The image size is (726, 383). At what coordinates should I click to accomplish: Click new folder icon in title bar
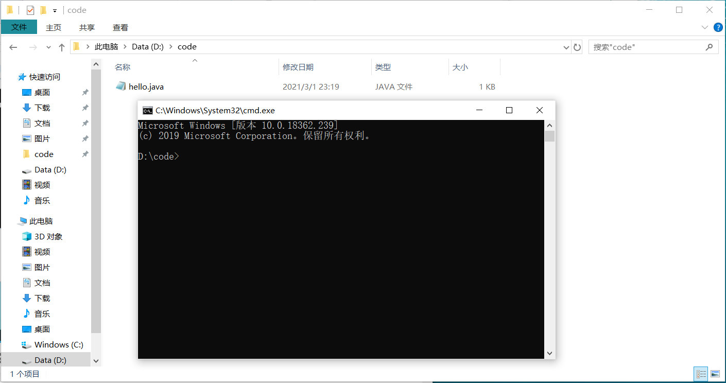point(43,10)
